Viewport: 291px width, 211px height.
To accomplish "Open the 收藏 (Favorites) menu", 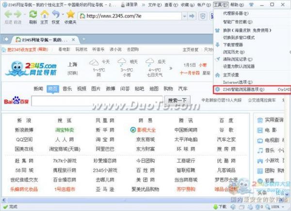I will tap(187, 5).
